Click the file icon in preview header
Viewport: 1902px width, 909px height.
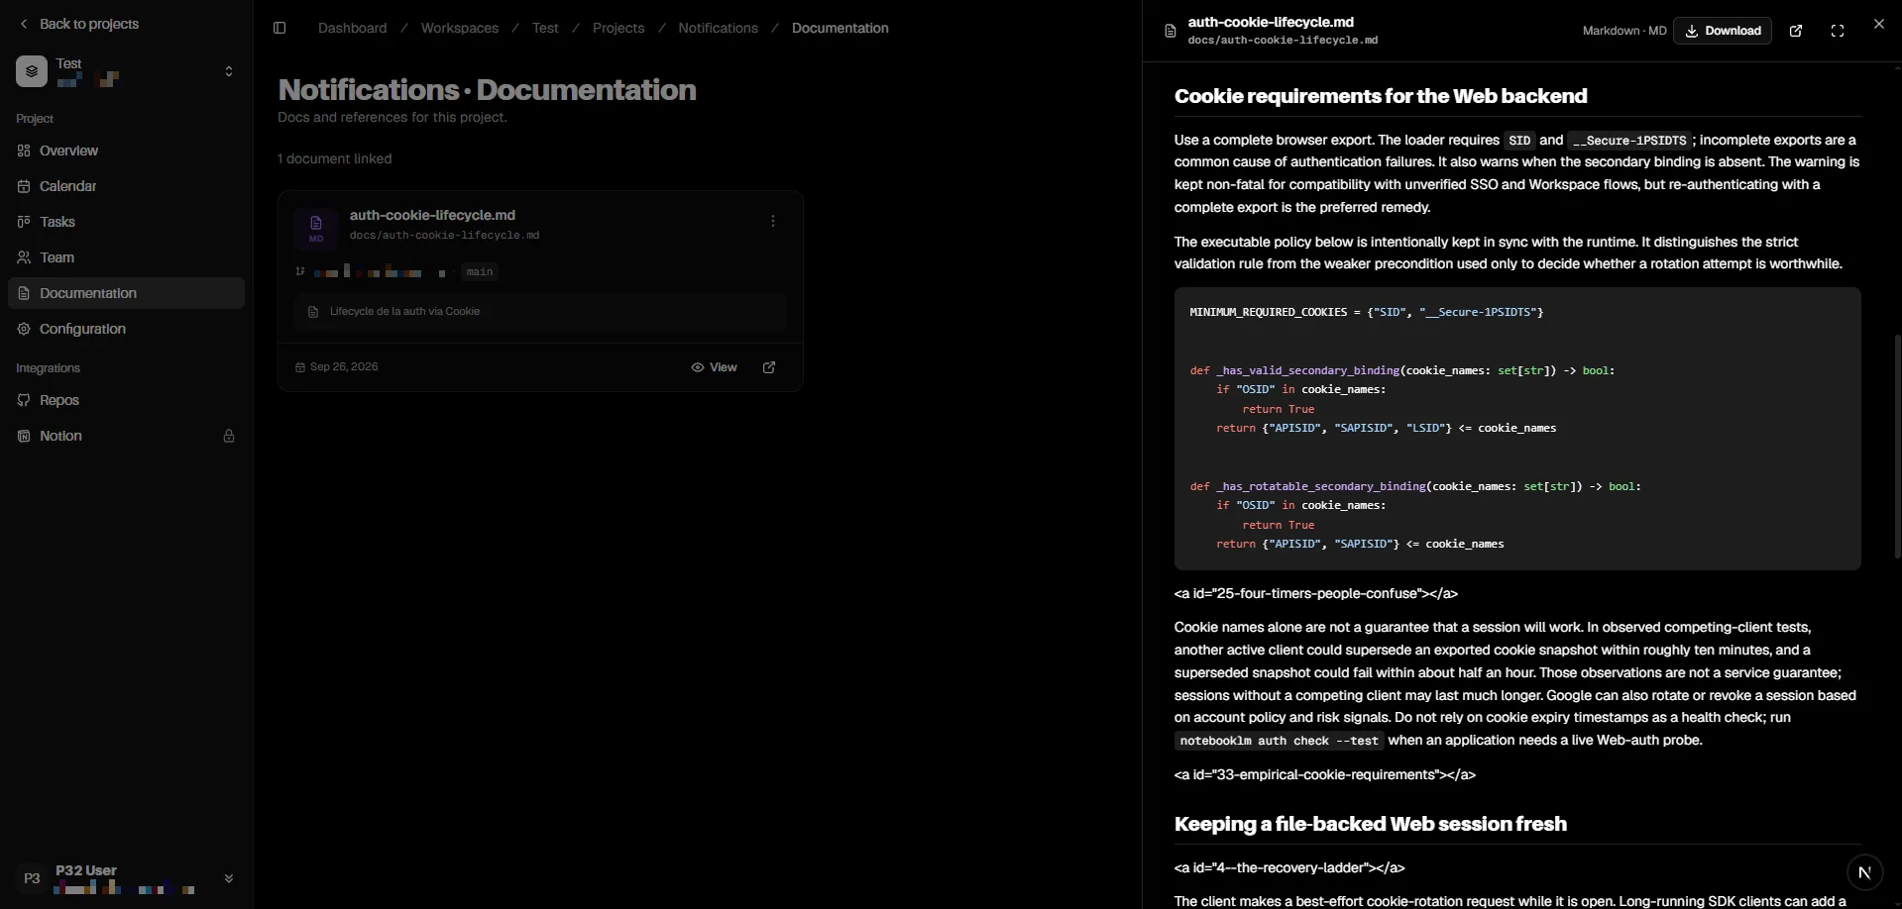[x=1171, y=31]
